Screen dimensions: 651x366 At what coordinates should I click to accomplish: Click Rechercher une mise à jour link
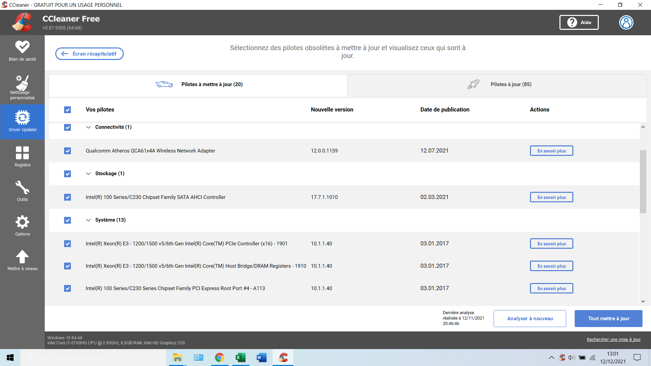pos(614,340)
